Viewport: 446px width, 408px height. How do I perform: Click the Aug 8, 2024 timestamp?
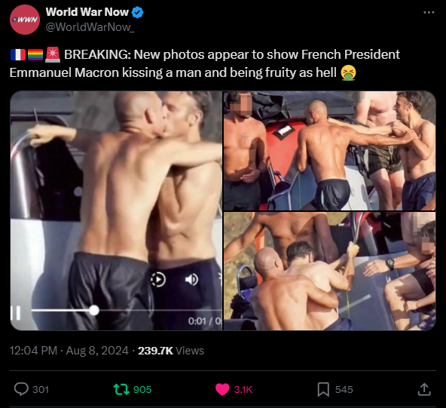coord(97,351)
